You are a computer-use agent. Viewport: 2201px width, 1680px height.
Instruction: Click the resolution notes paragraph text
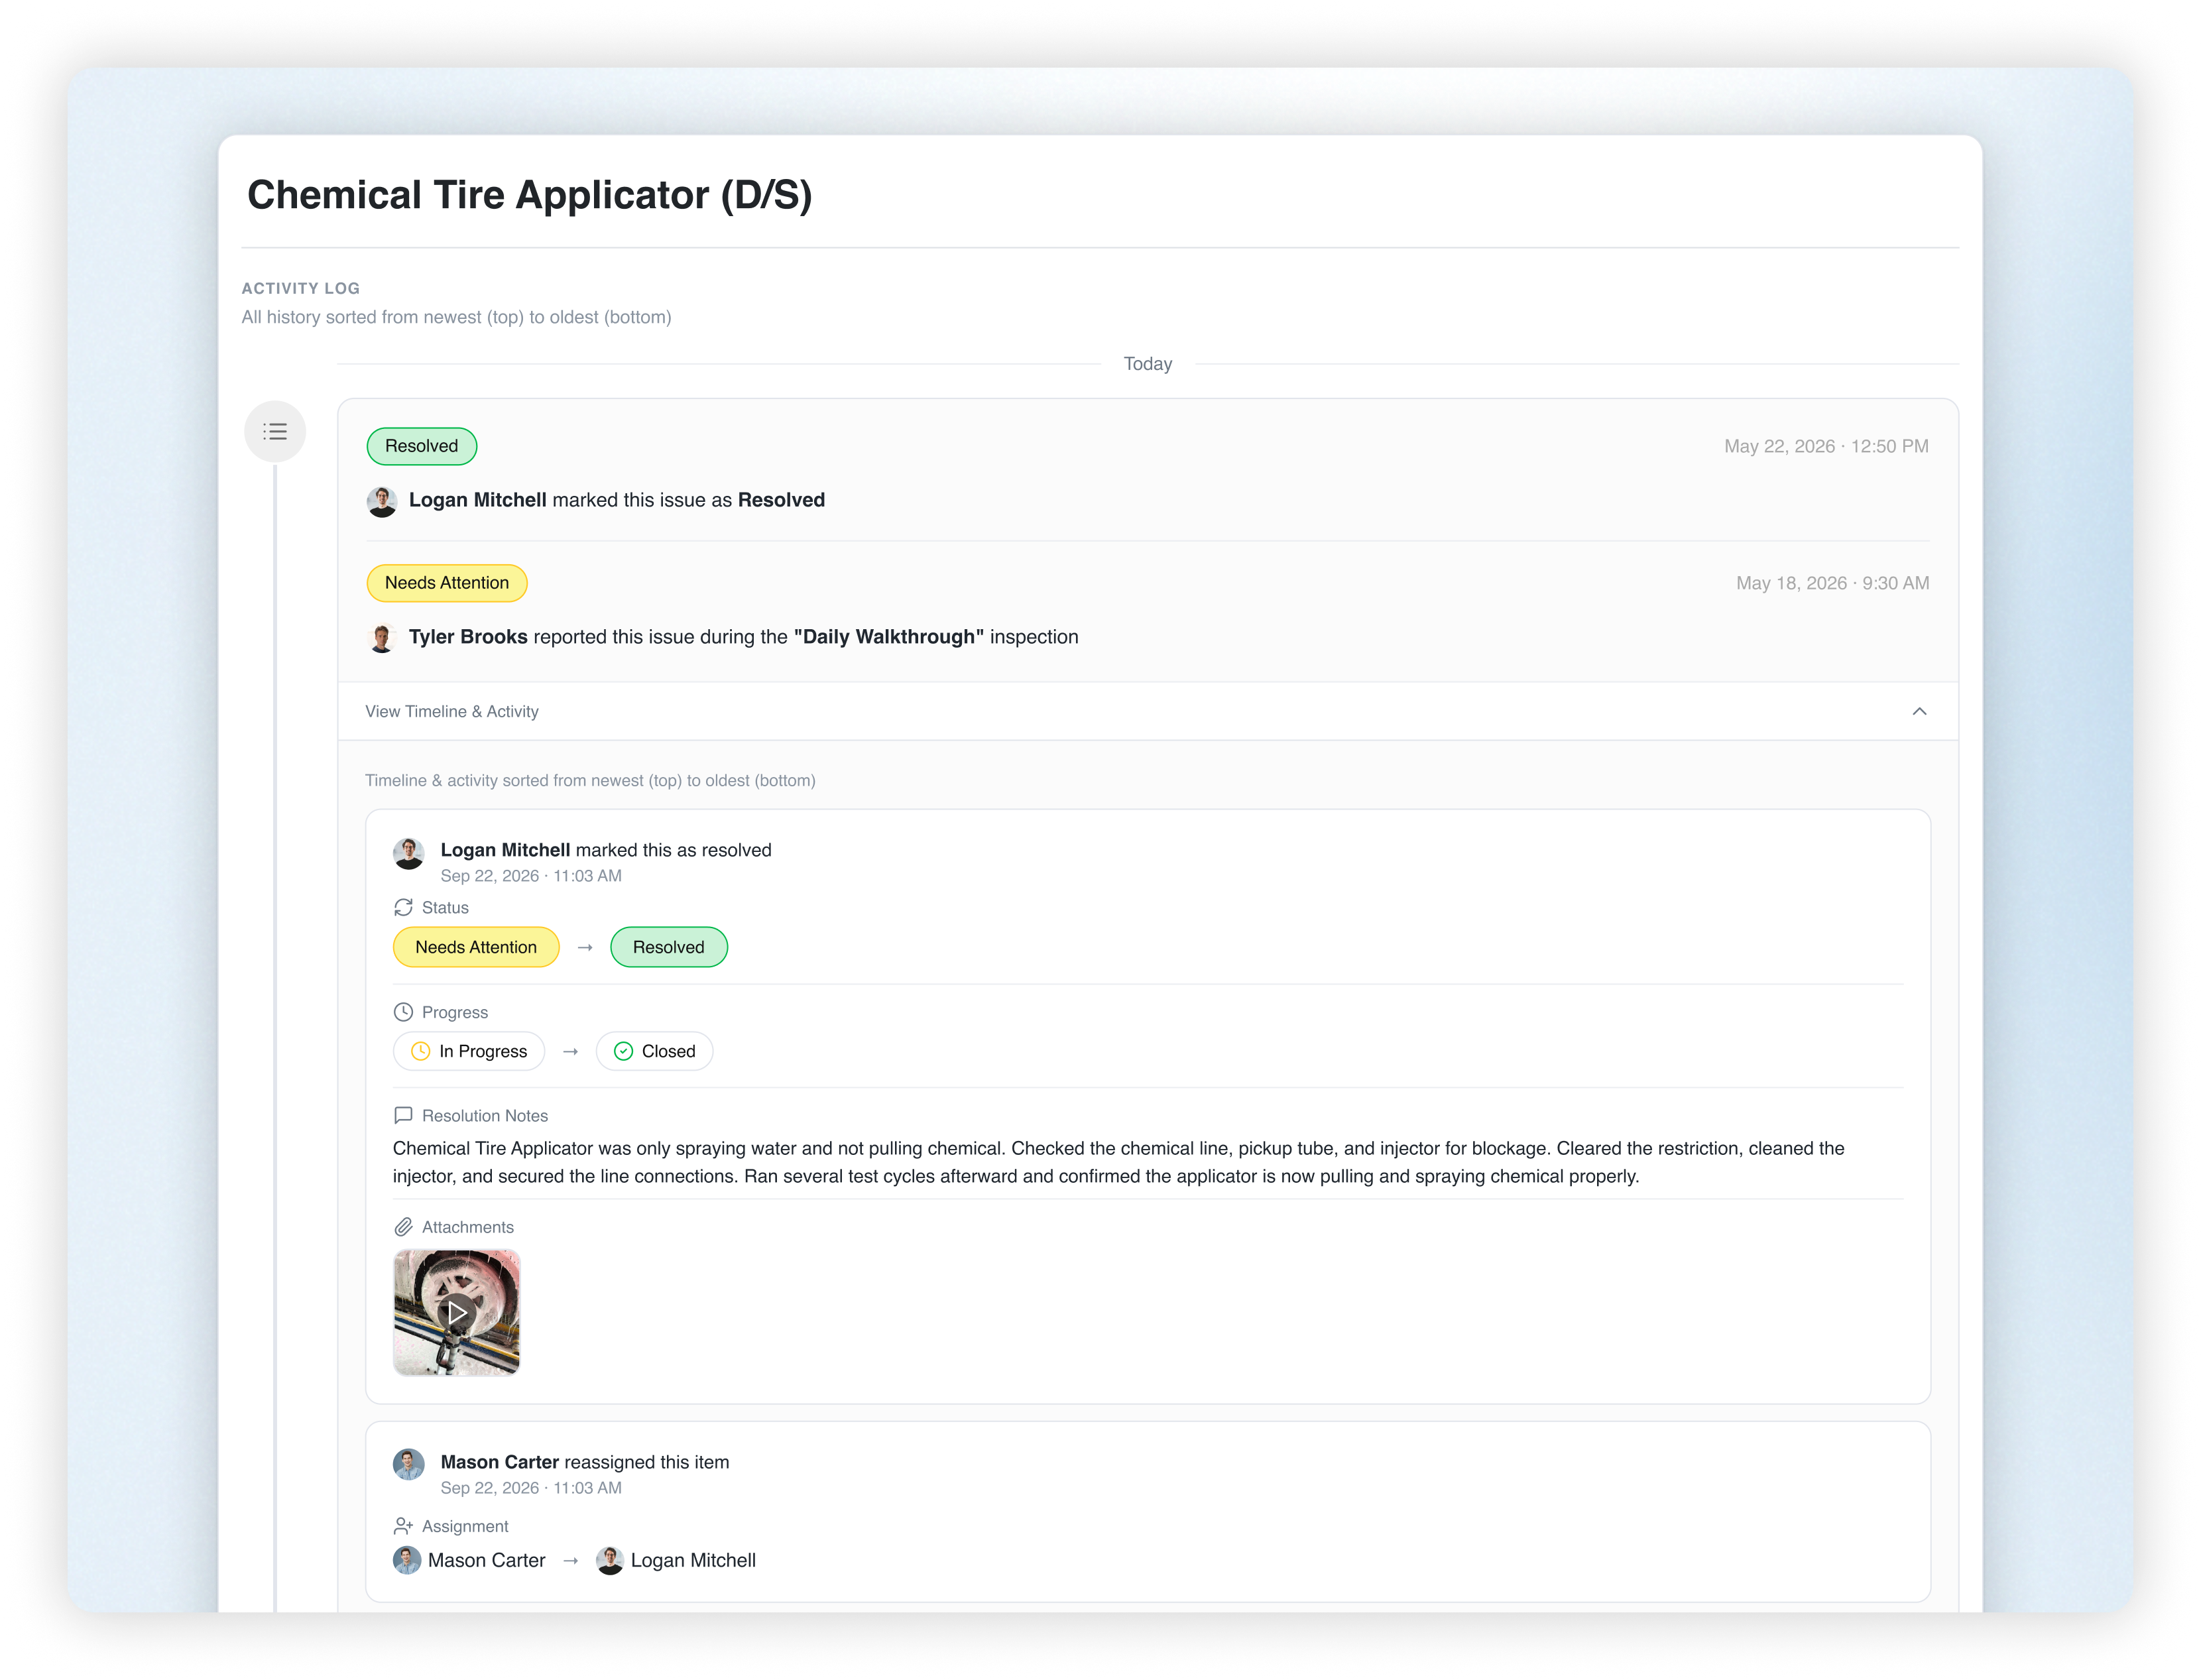pyautogui.click(x=1118, y=1162)
